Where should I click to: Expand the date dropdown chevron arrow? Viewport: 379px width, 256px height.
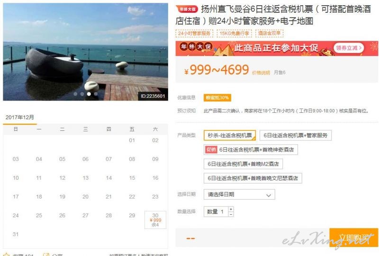[269, 195]
